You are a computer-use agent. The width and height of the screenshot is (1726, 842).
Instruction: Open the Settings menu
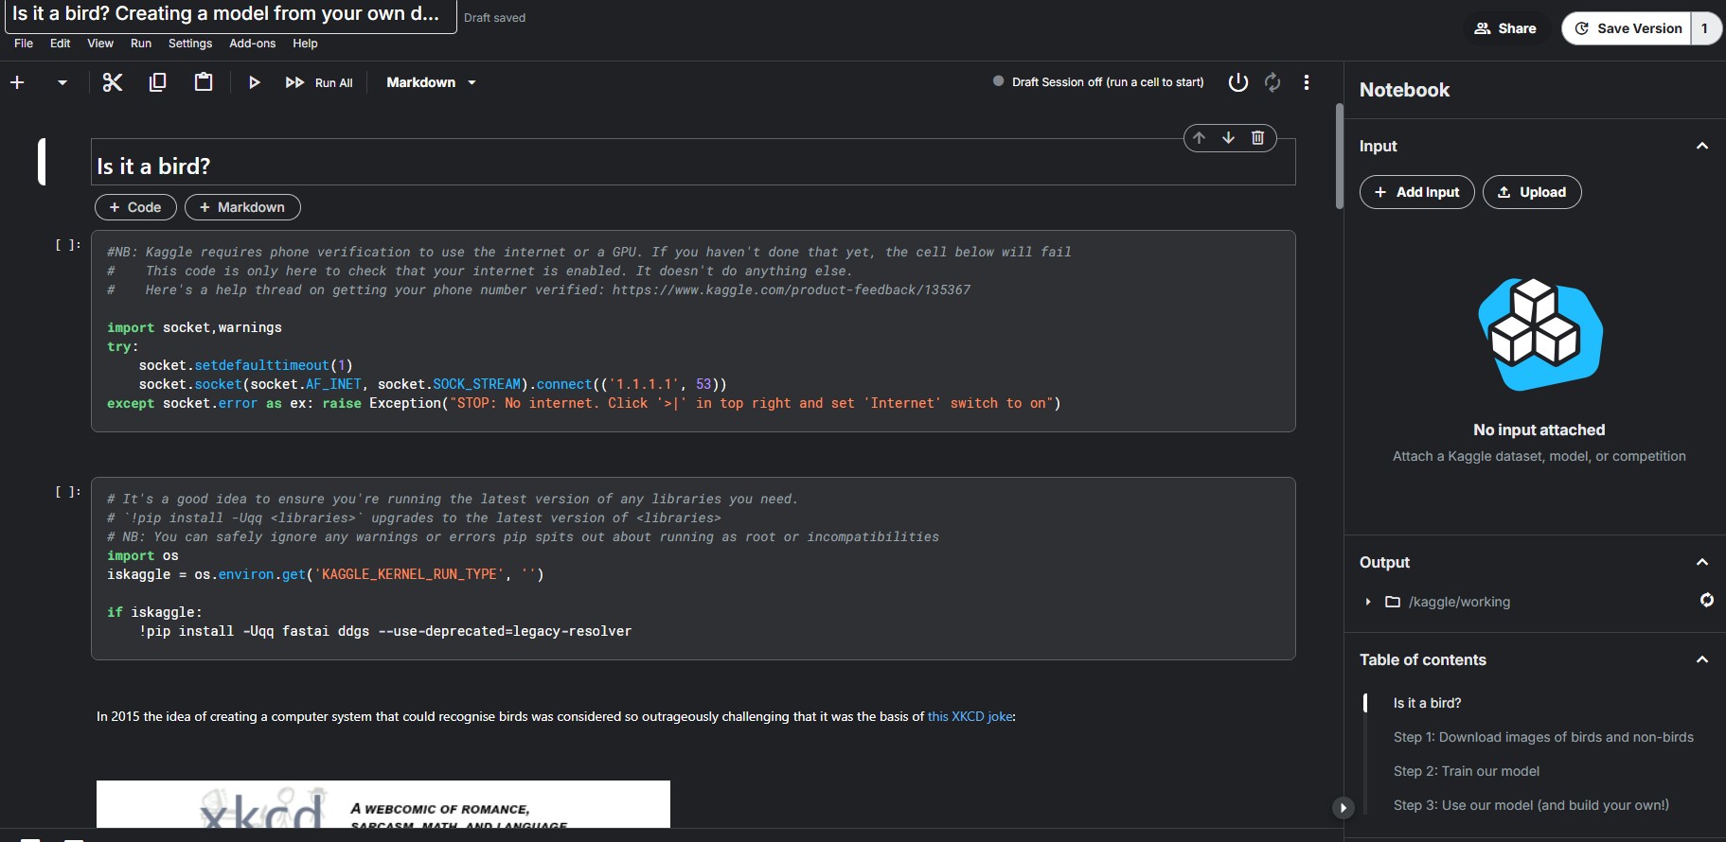[x=190, y=44]
